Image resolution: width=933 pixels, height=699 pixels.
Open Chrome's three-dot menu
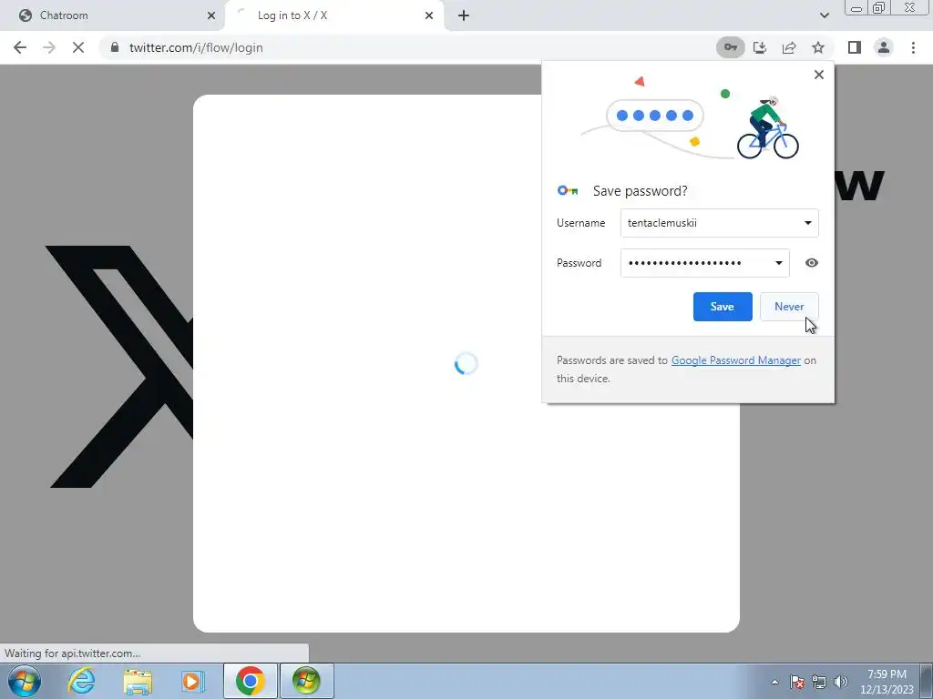point(913,47)
